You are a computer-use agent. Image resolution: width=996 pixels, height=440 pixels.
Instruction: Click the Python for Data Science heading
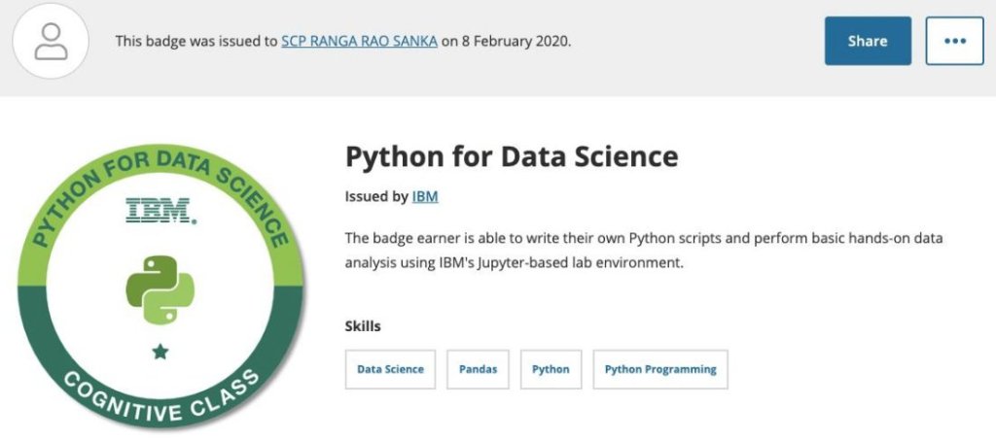point(512,156)
